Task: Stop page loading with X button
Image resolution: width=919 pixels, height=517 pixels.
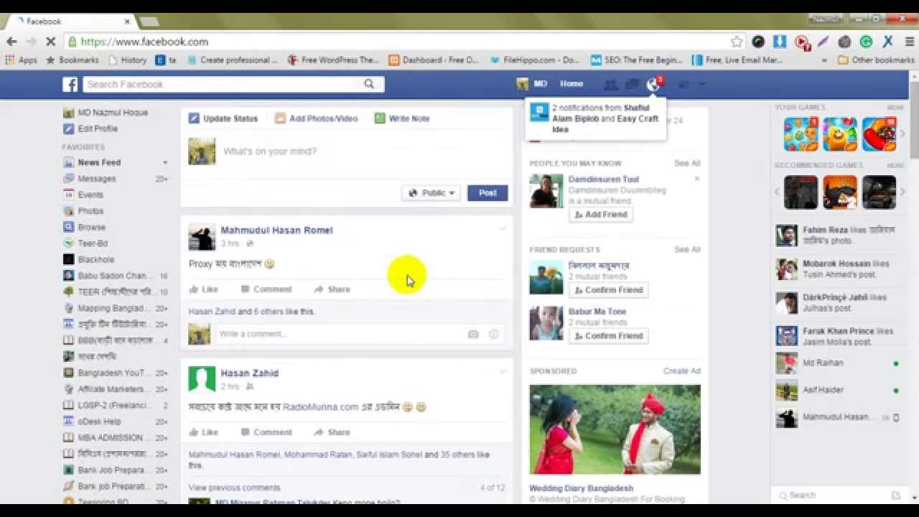Action: point(50,42)
